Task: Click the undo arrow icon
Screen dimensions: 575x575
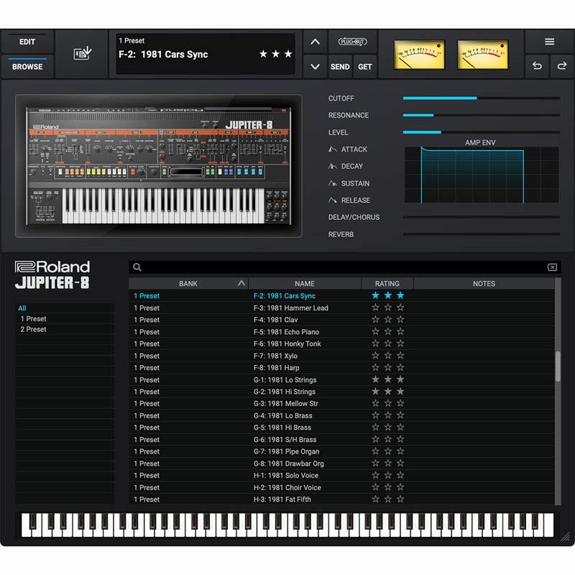Action: click(537, 66)
